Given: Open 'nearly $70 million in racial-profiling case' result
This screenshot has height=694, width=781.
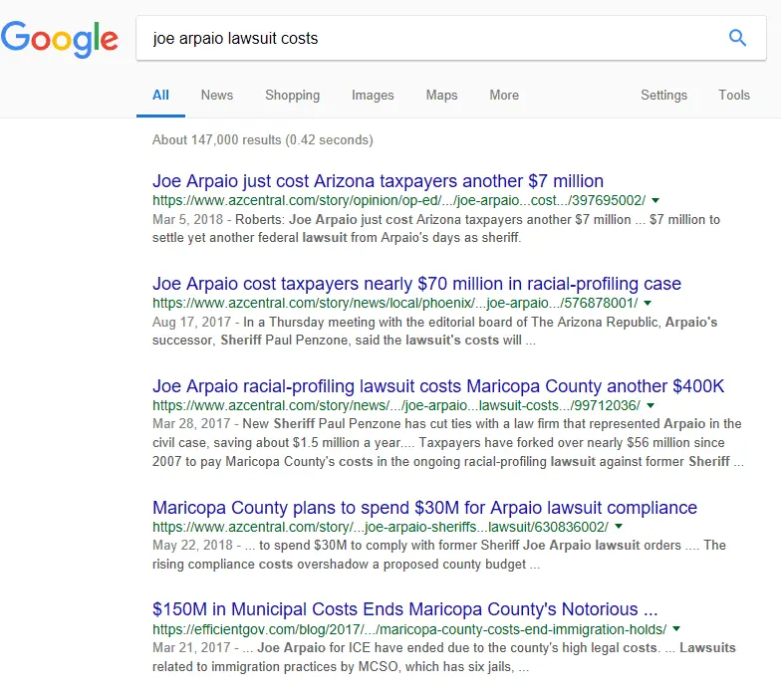Looking at the screenshot, I should [416, 283].
